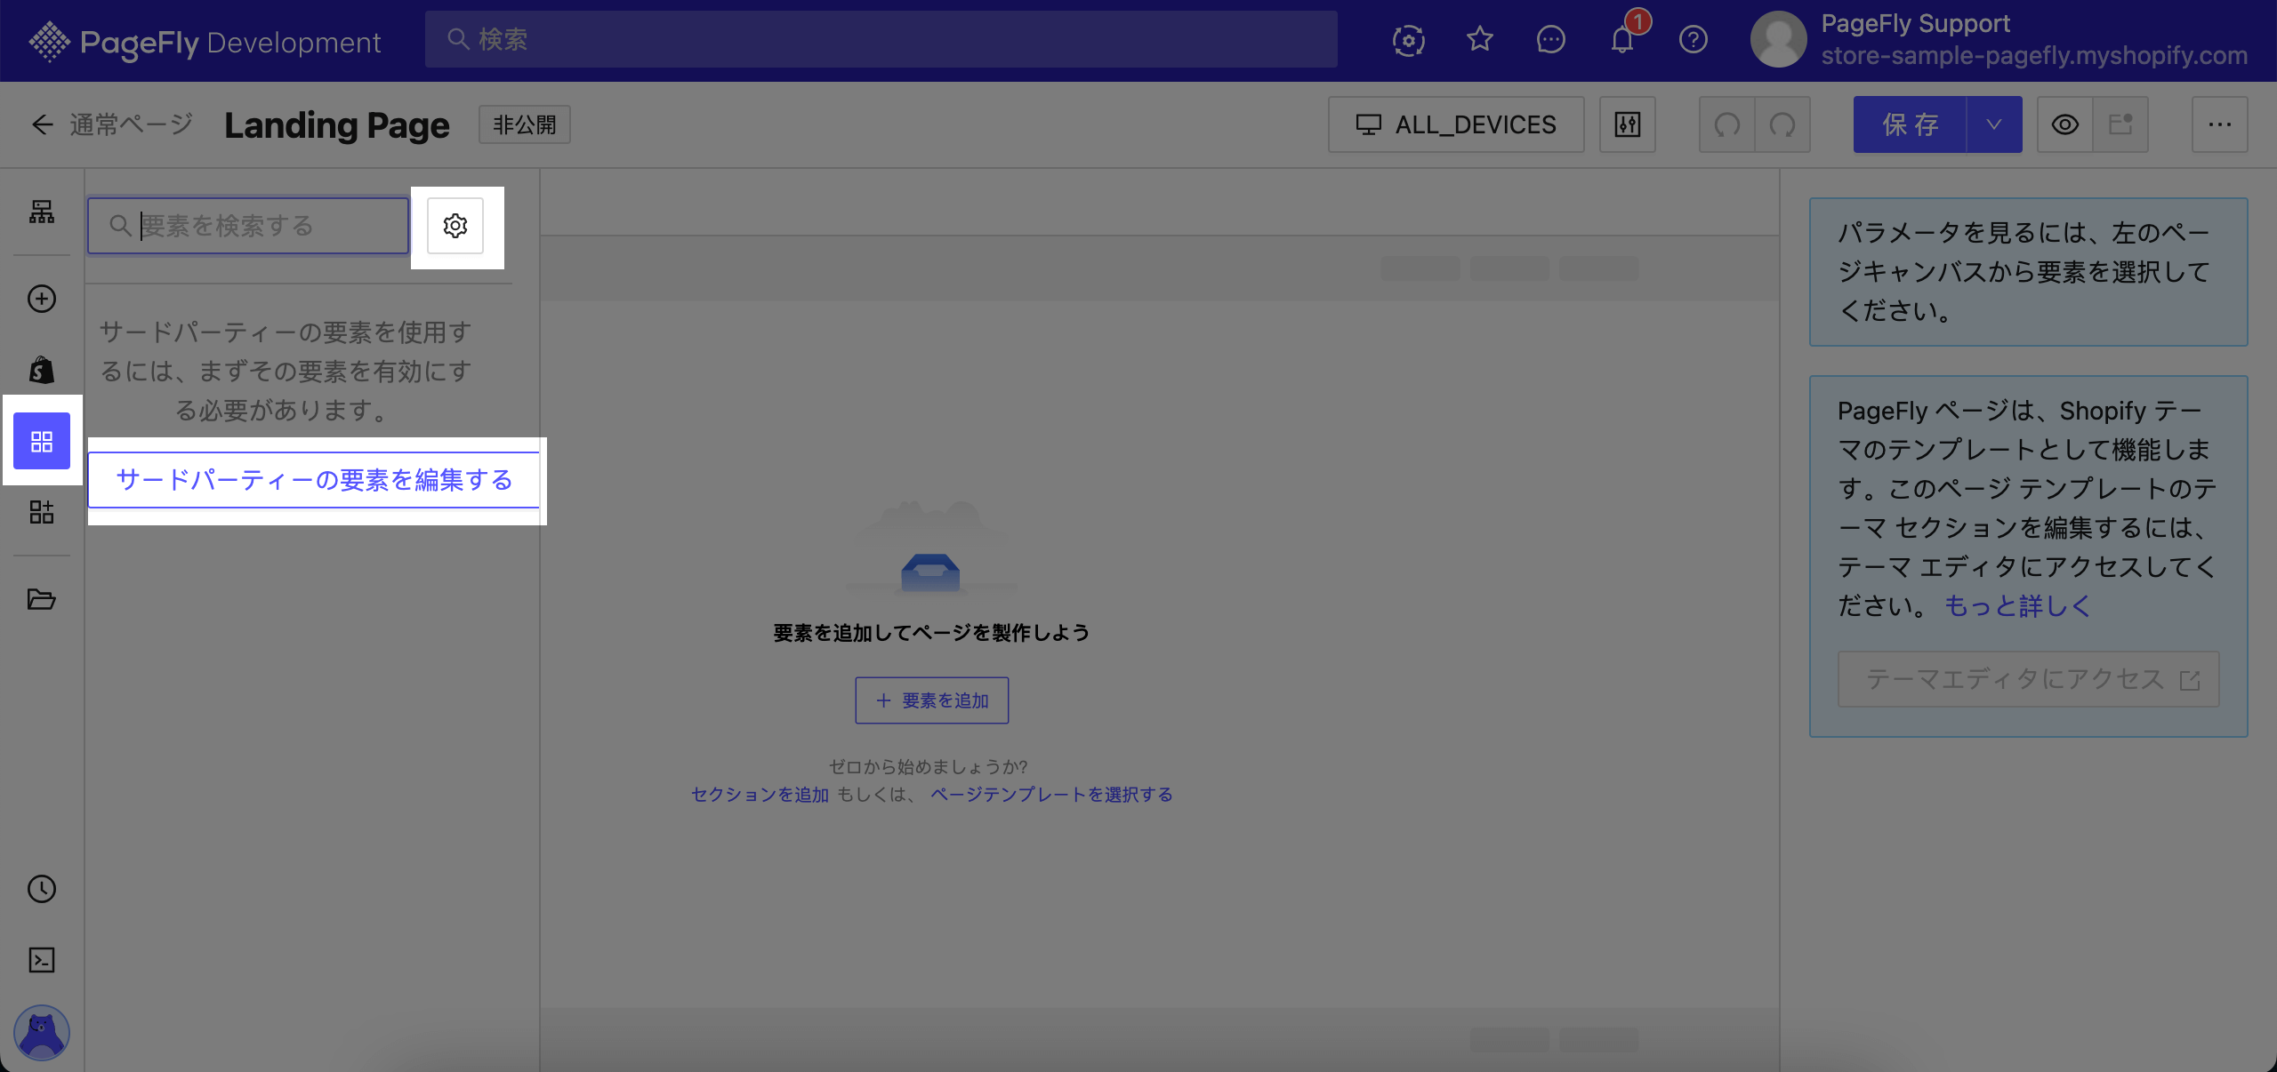The image size is (2277, 1072).
Task: Click the bear mascot avatar
Action: point(42,1033)
